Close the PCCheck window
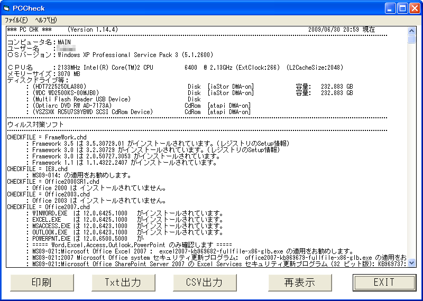 coord(415,8)
